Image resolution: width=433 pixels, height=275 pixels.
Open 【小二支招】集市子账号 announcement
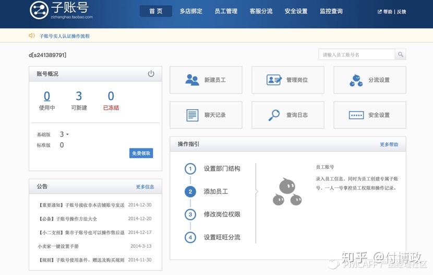(81, 233)
